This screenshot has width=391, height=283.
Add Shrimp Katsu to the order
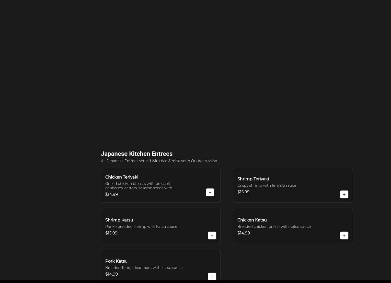(x=212, y=235)
